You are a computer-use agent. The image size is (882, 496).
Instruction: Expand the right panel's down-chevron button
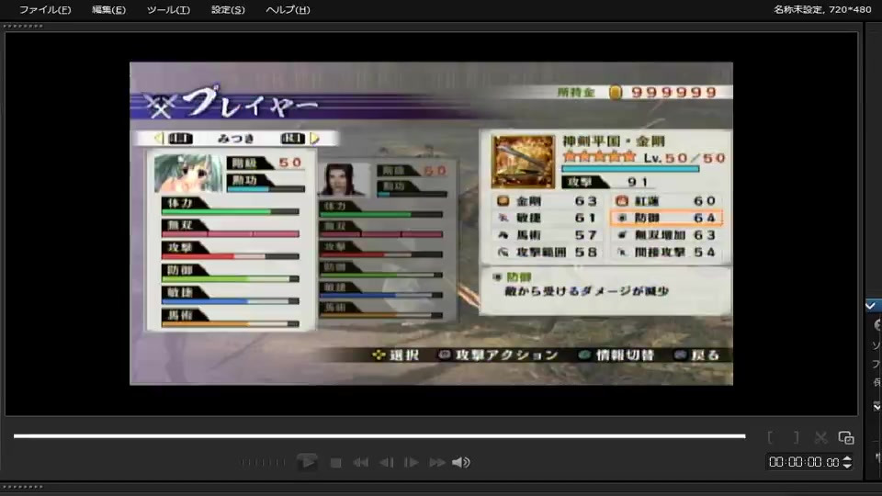coord(876,406)
